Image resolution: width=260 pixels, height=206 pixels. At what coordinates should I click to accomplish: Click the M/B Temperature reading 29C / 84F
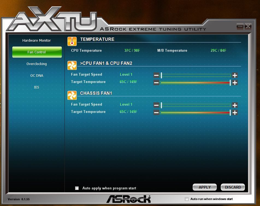pyautogui.click(x=218, y=50)
